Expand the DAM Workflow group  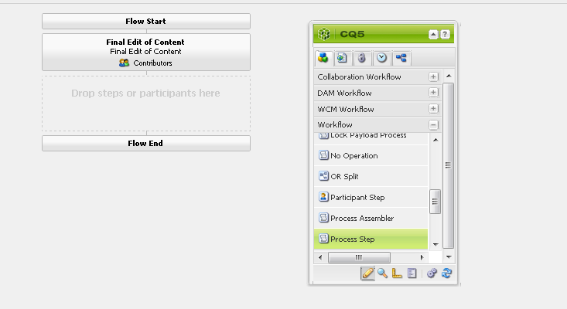point(433,93)
